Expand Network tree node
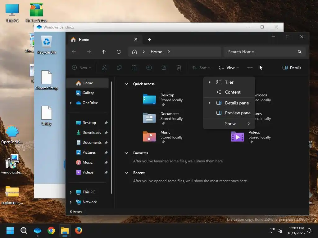Viewport: 318px width, 238px height. coord(70,202)
